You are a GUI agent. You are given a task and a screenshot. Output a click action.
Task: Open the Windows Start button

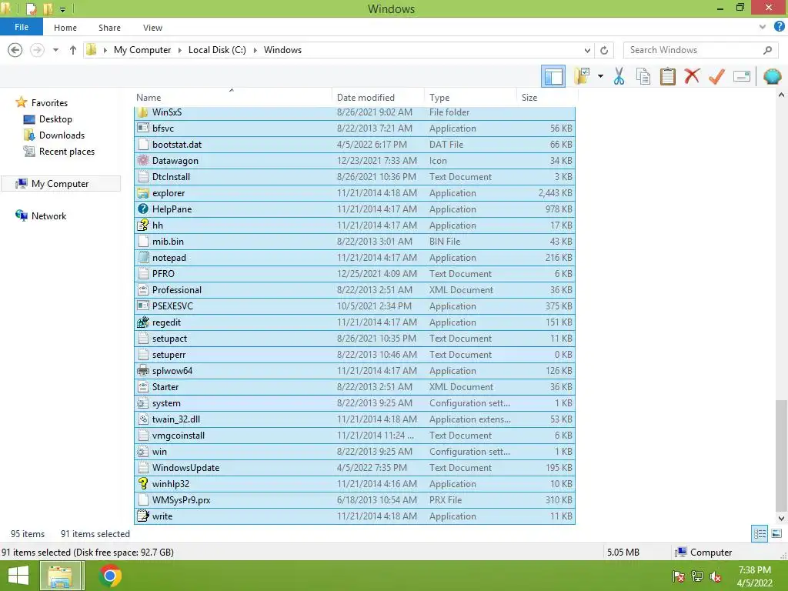click(x=18, y=576)
